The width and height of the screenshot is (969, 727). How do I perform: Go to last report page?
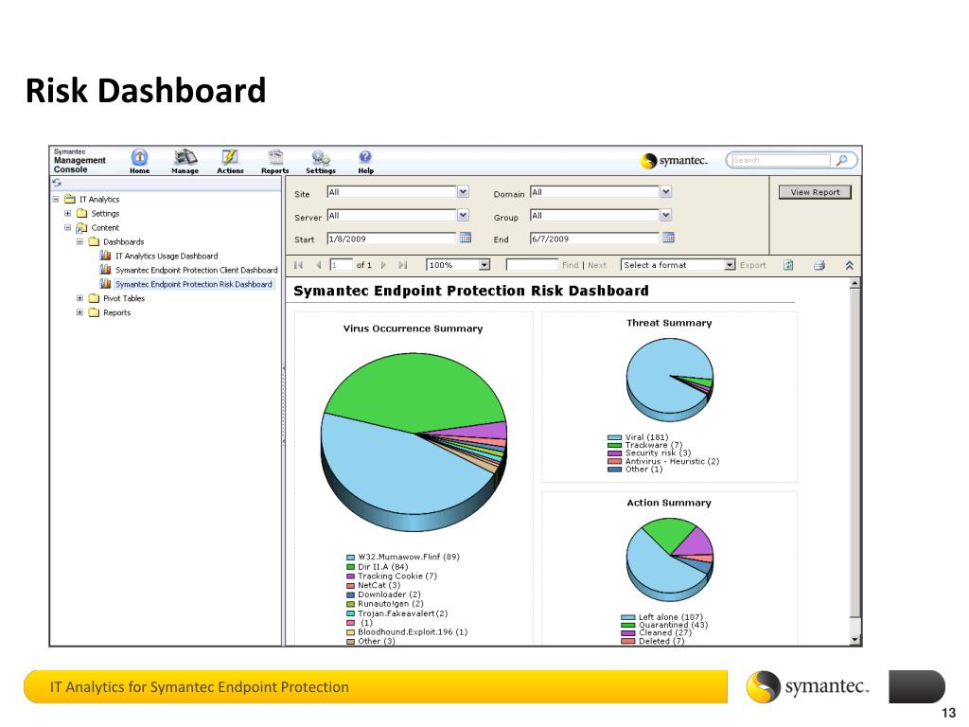pos(403,265)
